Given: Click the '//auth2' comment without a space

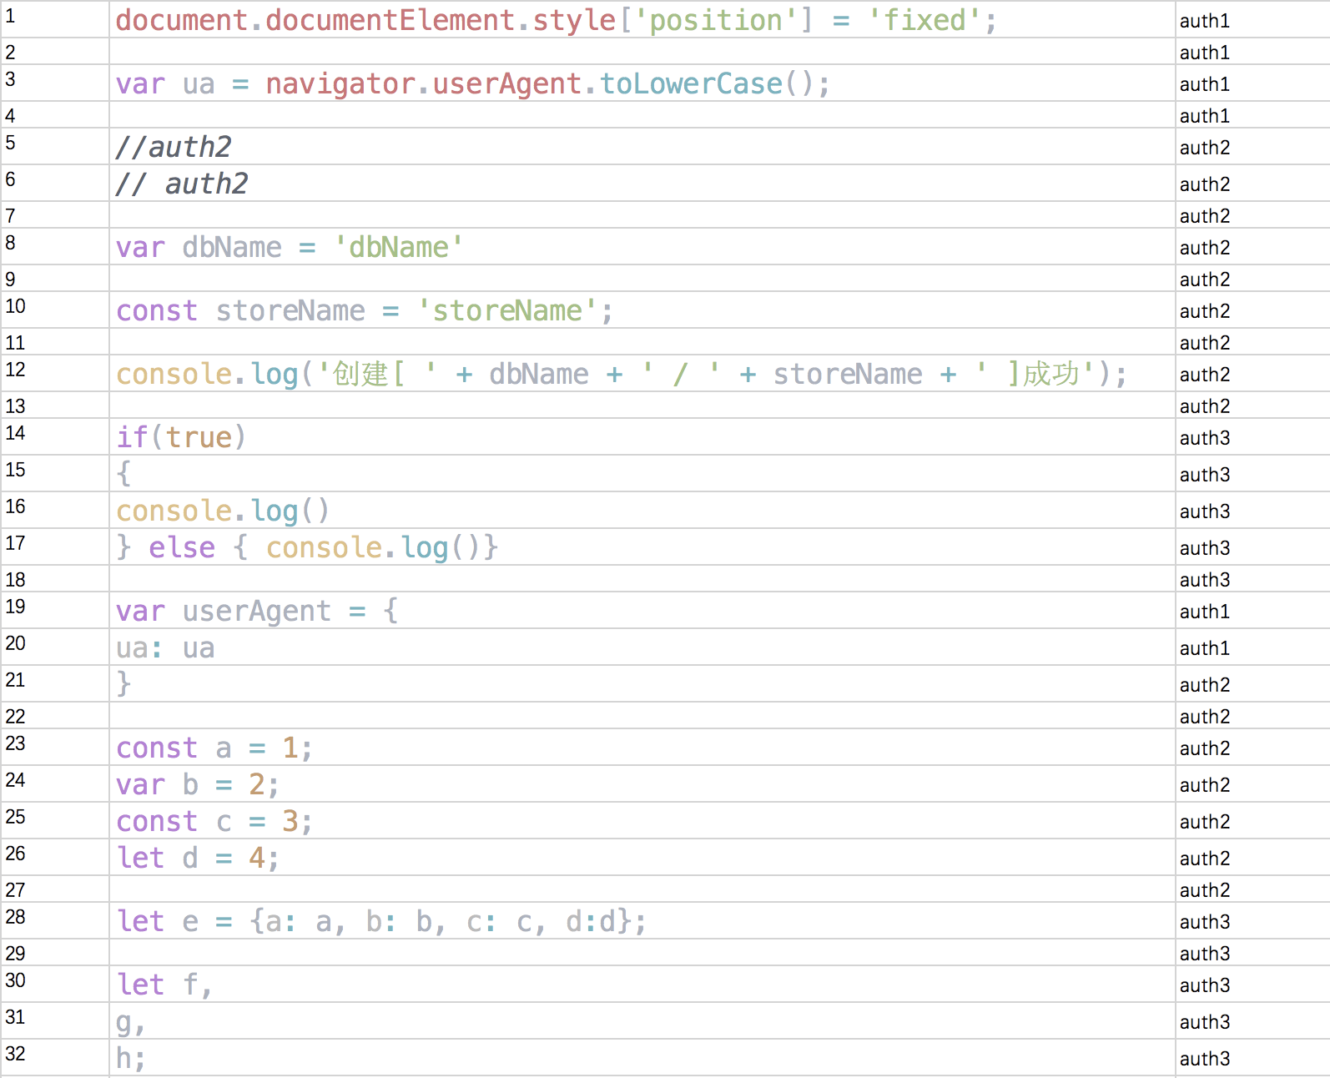Looking at the screenshot, I should click(x=174, y=147).
